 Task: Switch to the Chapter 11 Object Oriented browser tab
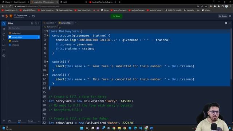coord(16,2)
